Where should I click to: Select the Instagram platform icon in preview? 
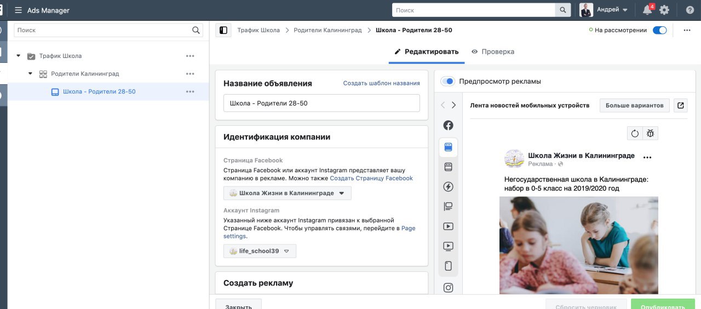pyautogui.click(x=448, y=288)
